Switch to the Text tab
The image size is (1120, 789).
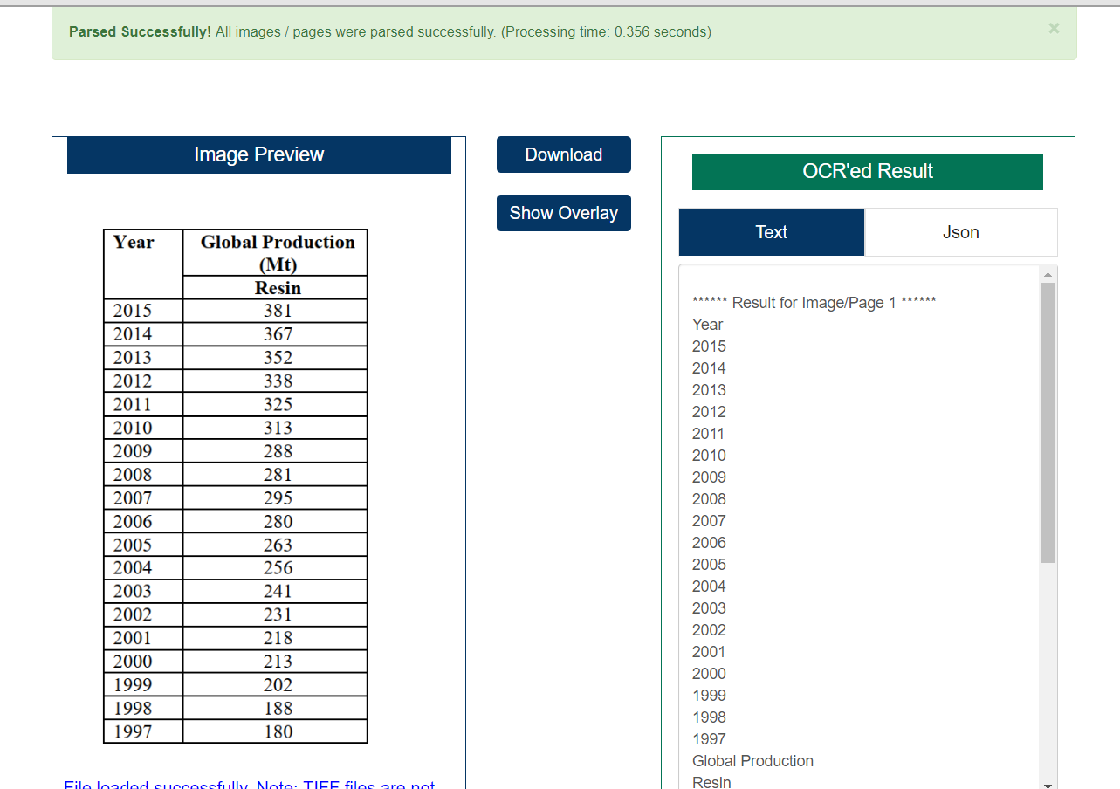click(772, 232)
